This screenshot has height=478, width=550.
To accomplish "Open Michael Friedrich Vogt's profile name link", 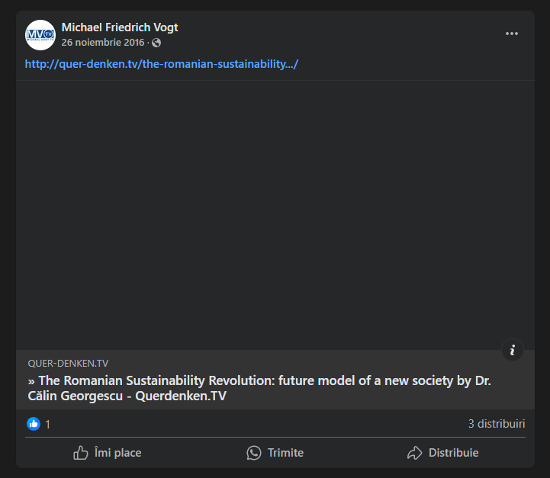I will 120,27.
